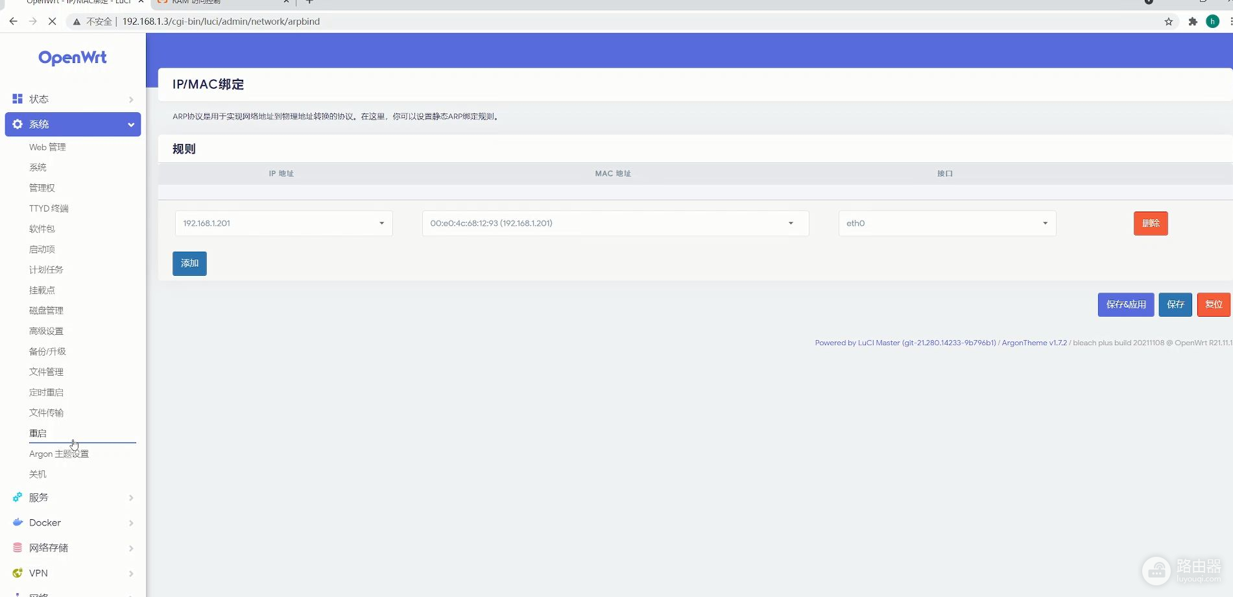Click the 状态 grid icon
1233x597 pixels.
(18, 99)
